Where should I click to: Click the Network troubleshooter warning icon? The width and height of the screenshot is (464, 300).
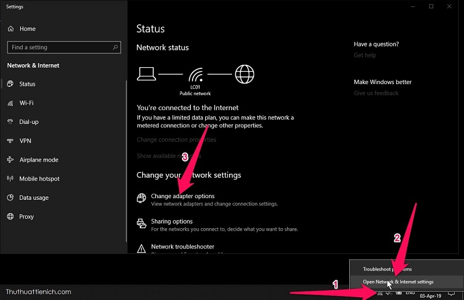[x=141, y=248]
